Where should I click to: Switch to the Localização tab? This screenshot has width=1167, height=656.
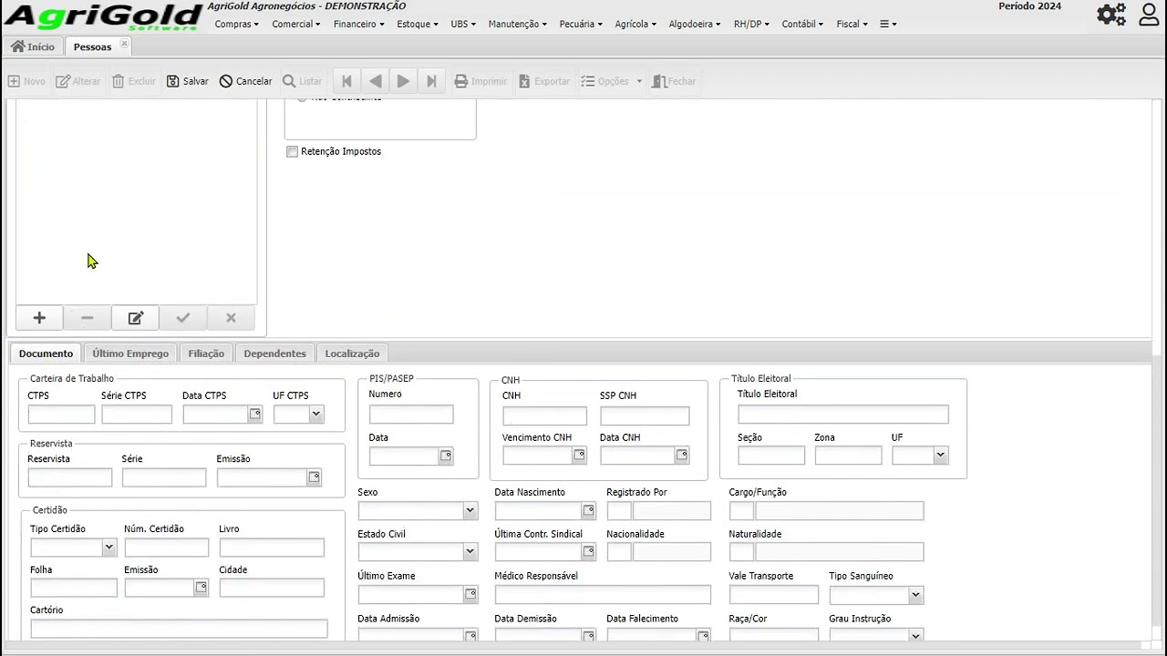352,354
